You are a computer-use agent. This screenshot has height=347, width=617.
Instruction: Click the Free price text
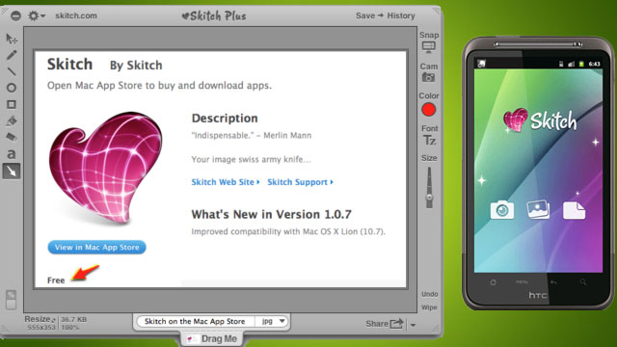(56, 280)
